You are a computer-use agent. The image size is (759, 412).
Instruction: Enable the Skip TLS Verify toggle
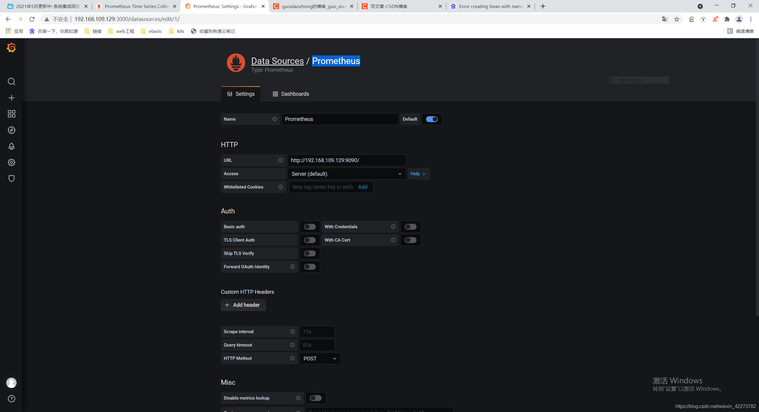(310, 253)
